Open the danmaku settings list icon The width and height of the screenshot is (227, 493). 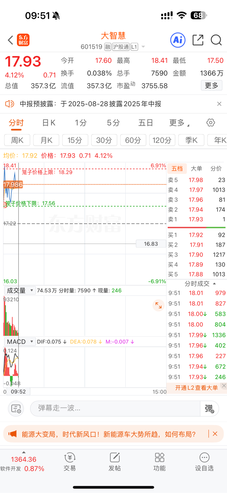[x=16, y=409]
